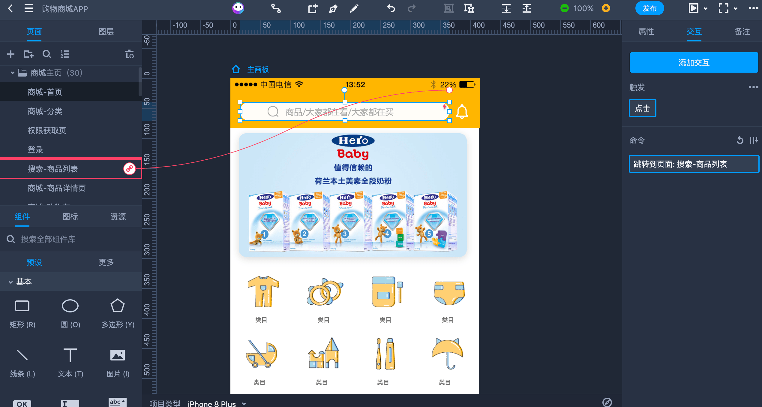
Task: Click the 搜索全部组件库 search field
Action: (71, 239)
